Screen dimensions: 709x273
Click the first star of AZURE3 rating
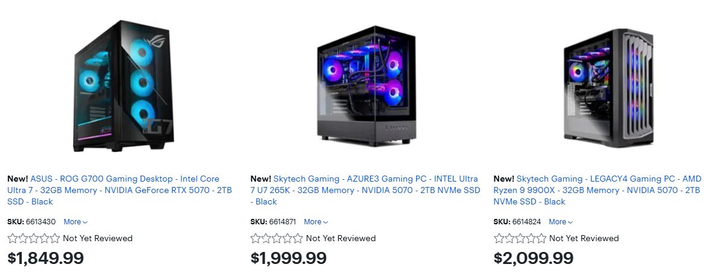pyautogui.click(x=256, y=238)
